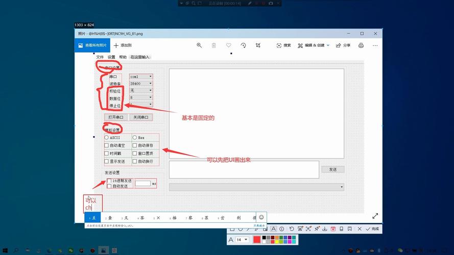Open the 数据位 dropdown showing 8
The image size is (454, 255).
pyautogui.click(x=141, y=97)
